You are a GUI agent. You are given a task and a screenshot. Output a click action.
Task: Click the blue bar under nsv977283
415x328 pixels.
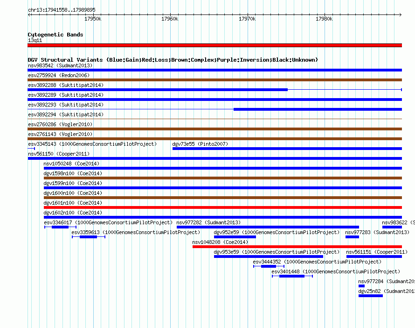pos(352,237)
